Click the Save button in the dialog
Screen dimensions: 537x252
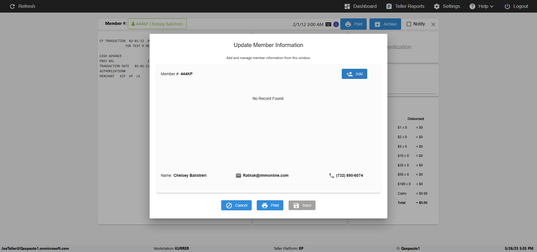302,205
